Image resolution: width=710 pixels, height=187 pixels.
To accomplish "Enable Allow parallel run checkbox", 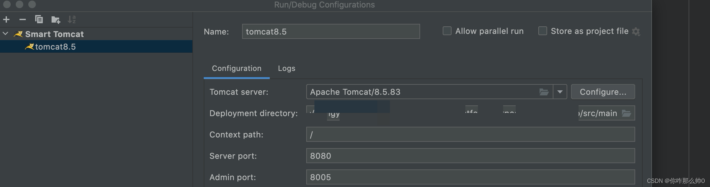I will coord(447,31).
